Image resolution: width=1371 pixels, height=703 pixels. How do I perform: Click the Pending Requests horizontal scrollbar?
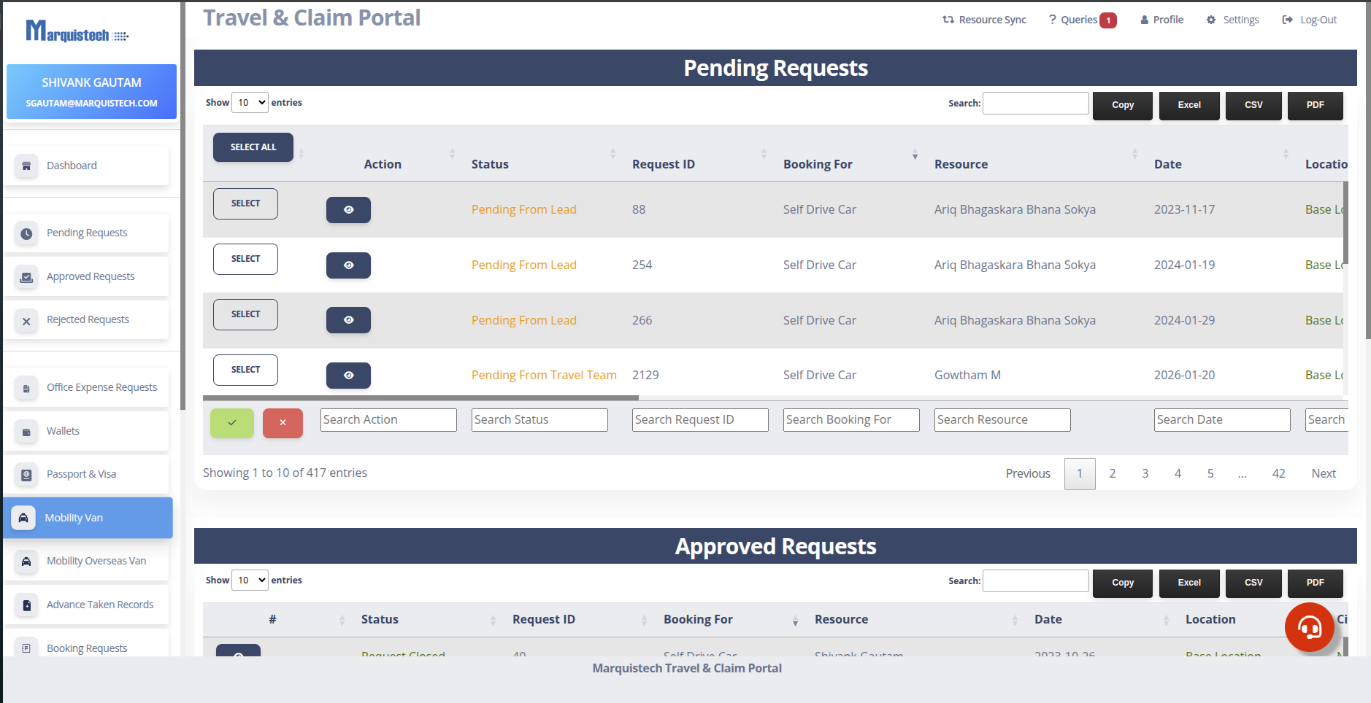tap(420, 398)
